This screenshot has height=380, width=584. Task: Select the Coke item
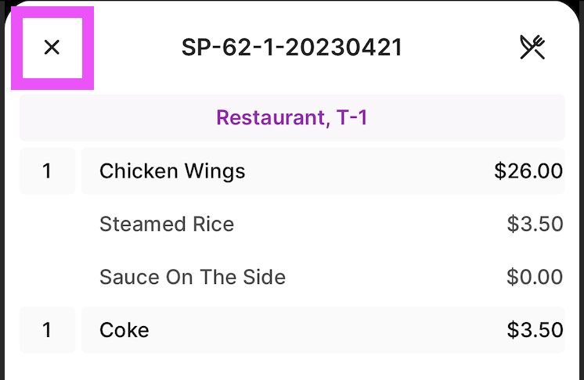tap(124, 330)
